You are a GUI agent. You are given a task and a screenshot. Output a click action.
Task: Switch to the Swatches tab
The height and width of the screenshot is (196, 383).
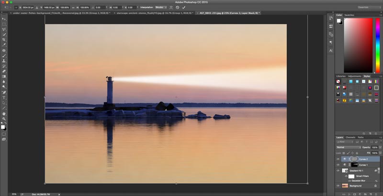tap(349, 15)
